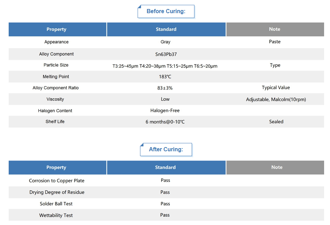Click Pass in Corrosion to Copper Plate row
This screenshot has width=330, height=225.
pos(165,180)
